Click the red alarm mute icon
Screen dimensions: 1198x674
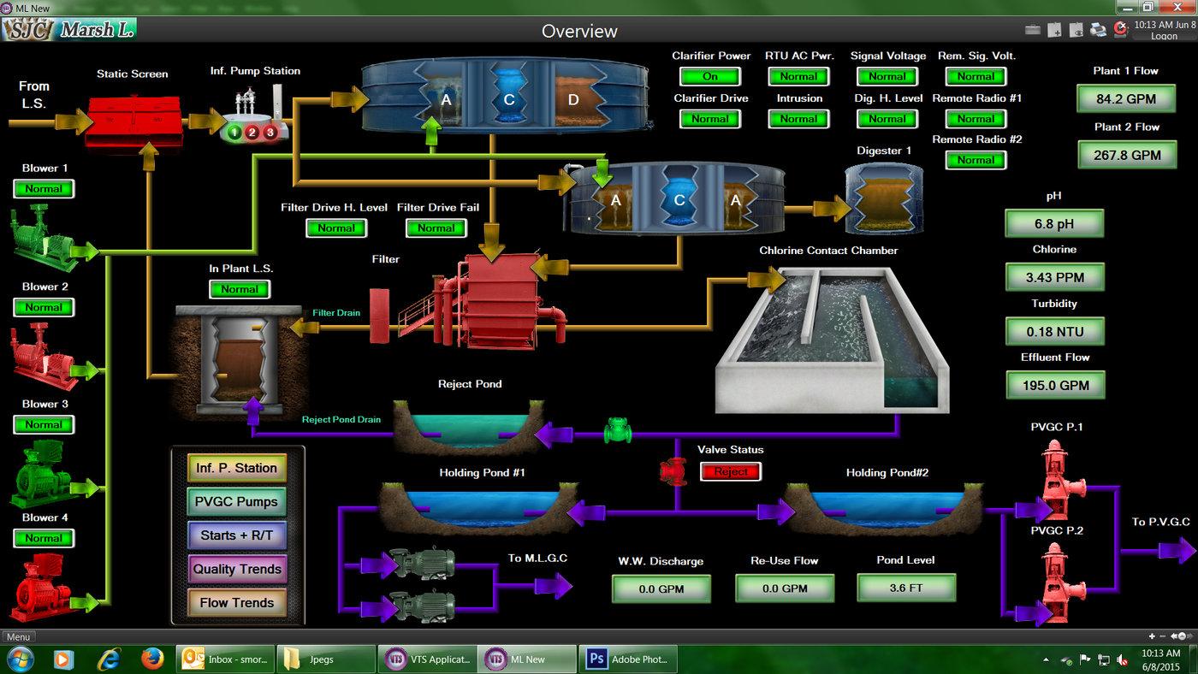point(1120,29)
